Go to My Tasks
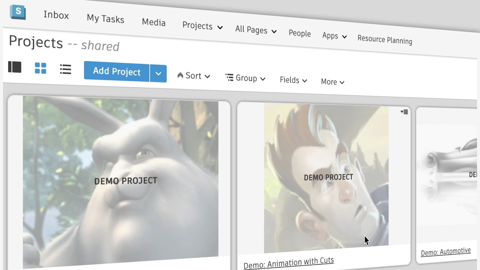 [x=105, y=18]
